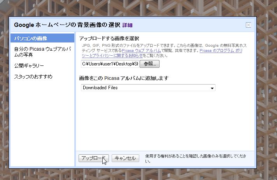The width and height of the screenshot is (277, 180).
Task: Expand the Downloaded Files album dropdown
Action: (148, 88)
